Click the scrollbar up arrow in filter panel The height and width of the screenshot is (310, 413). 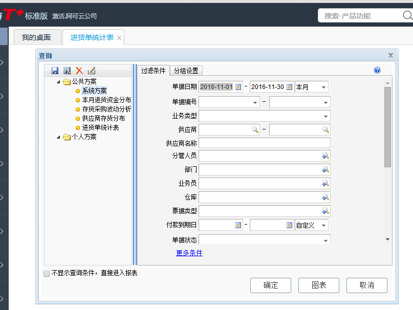point(387,83)
